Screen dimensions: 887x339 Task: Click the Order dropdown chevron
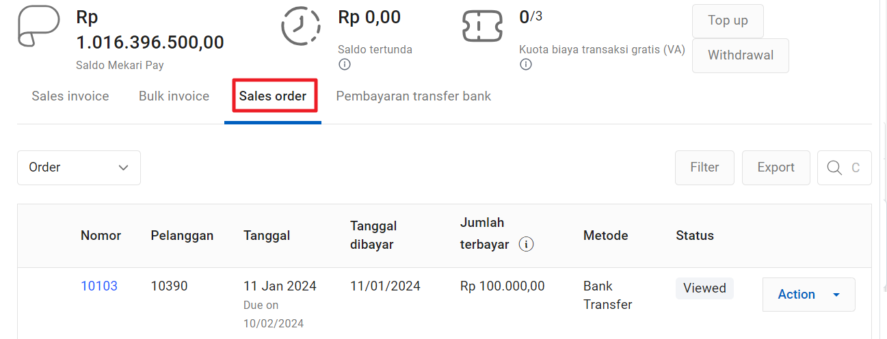click(123, 167)
